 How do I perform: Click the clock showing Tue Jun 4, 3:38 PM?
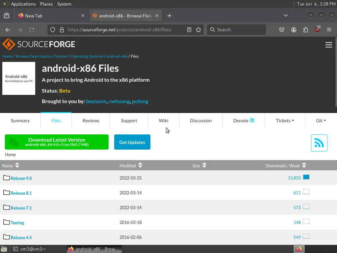pos(316,4)
